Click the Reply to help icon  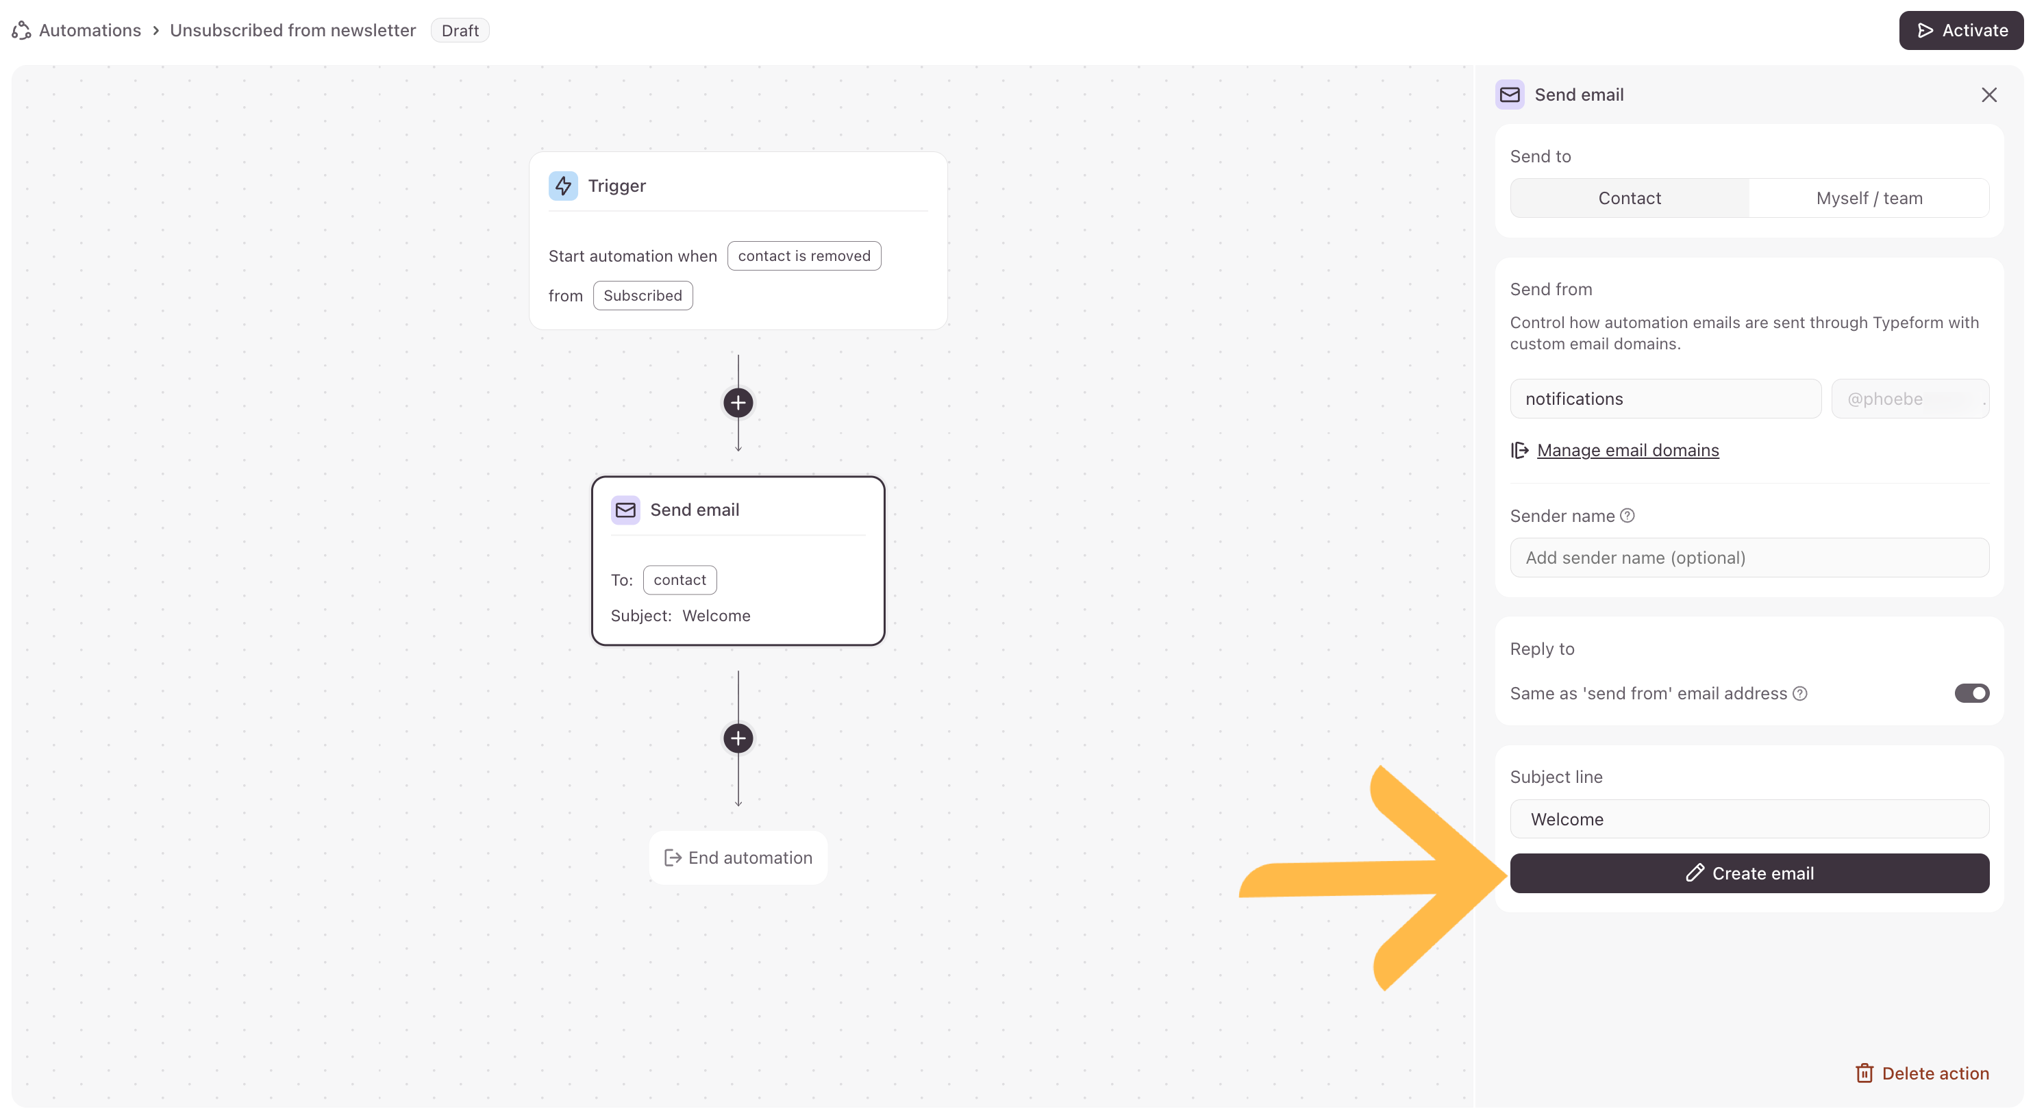tap(1800, 694)
